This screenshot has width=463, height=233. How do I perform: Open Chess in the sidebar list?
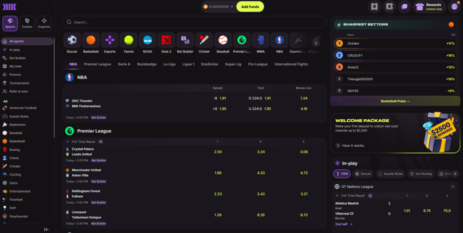[14, 158]
